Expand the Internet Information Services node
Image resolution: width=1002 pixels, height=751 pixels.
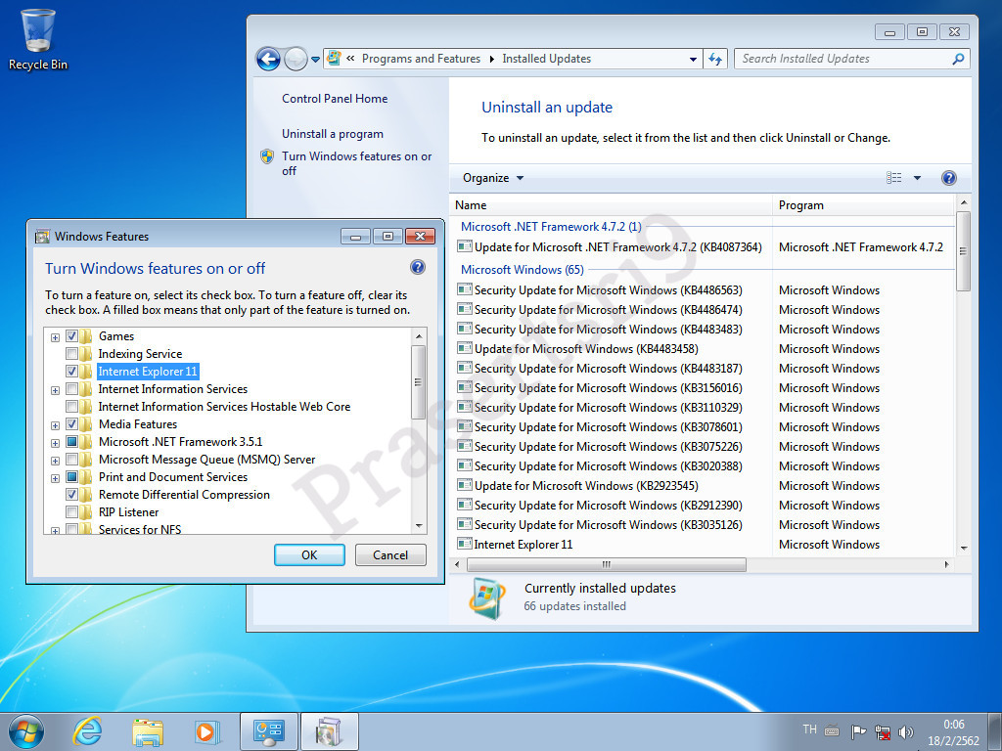pyautogui.click(x=55, y=390)
